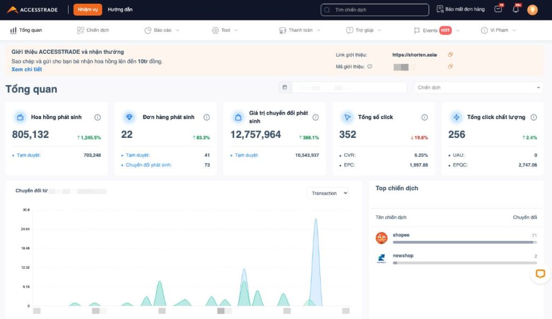Show info for Giá trị chuyển đổi phát sinh
The width and height of the screenshot is (552, 319).
(315, 117)
